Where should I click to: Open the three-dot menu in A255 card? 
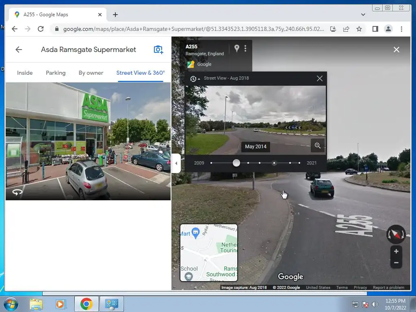(245, 48)
